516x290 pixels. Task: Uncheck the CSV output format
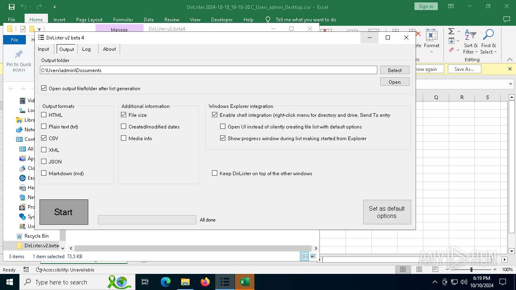44,138
